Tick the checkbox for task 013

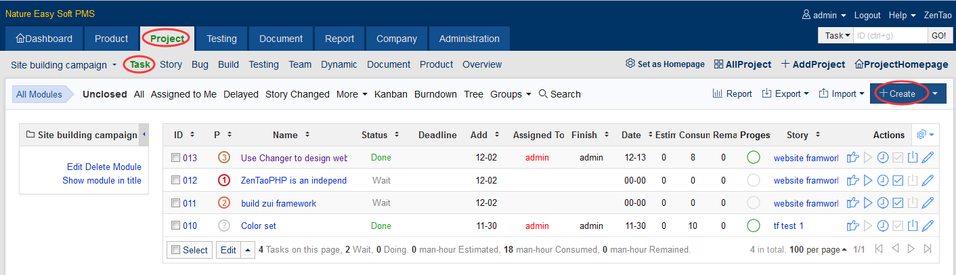175,158
